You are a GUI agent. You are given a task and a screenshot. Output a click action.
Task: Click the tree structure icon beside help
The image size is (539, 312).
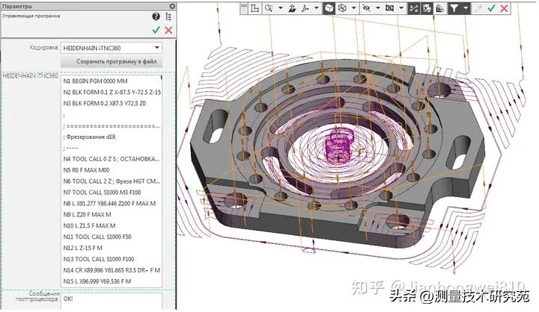(x=168, y=16)
